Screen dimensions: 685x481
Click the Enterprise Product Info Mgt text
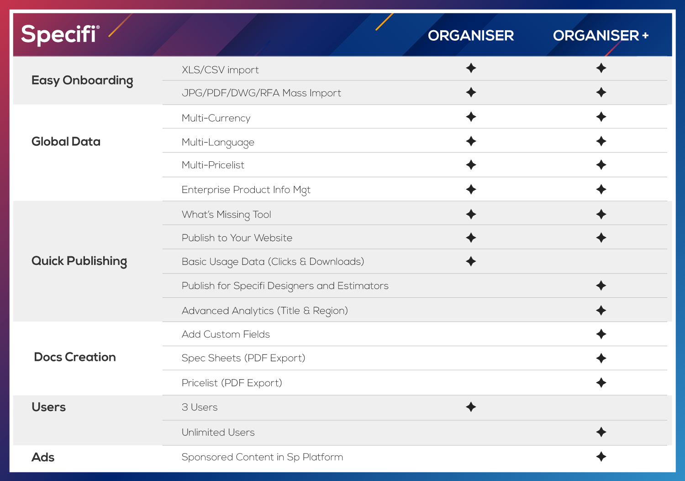pyautogui.click(x=246, y=190)
